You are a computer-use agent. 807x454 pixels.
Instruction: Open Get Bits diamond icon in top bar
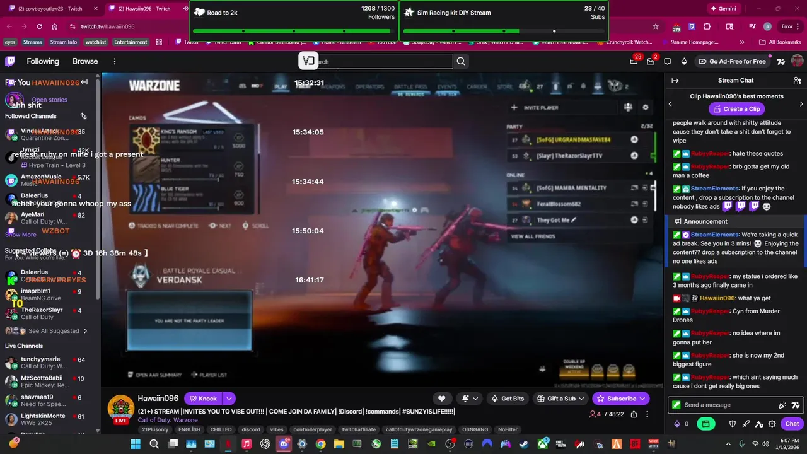[684, 61]
